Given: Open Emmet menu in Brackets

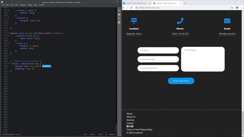Looking at the screenshot, I should 41,5.
